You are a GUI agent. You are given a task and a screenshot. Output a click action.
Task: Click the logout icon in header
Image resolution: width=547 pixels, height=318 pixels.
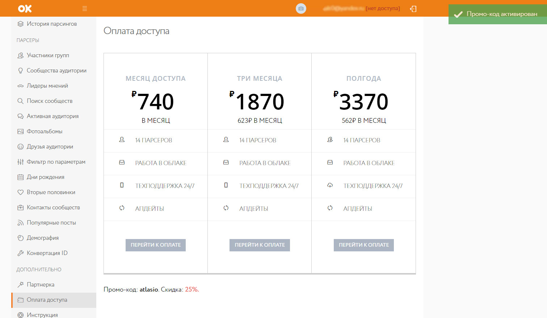(x=413, y=9)
